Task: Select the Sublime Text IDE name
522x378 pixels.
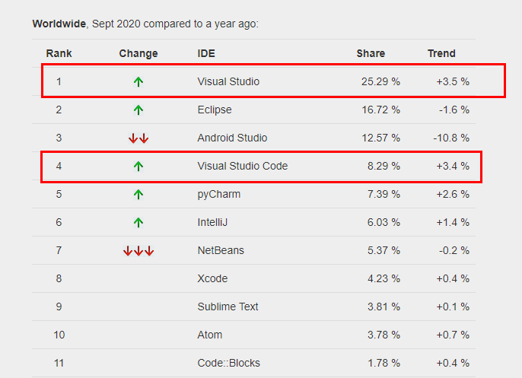Action: (x=228, y=307)
